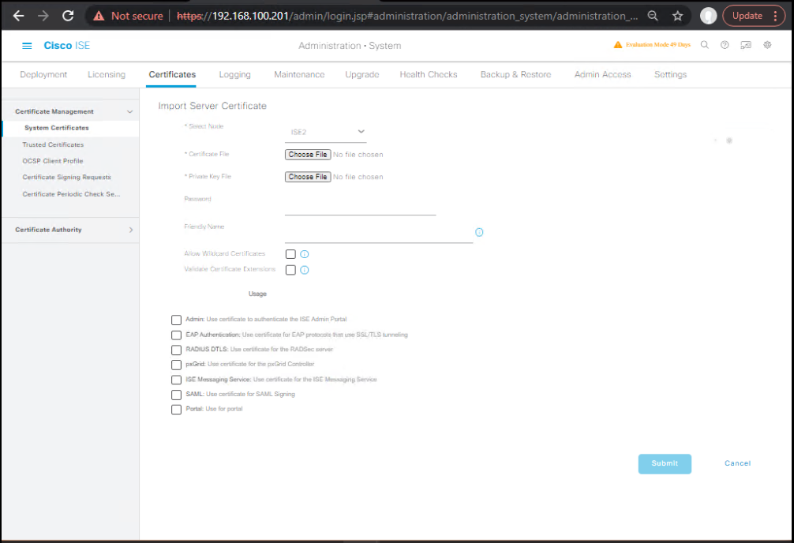Open the notifications panel icon in the header

click(x=746, y=44)
